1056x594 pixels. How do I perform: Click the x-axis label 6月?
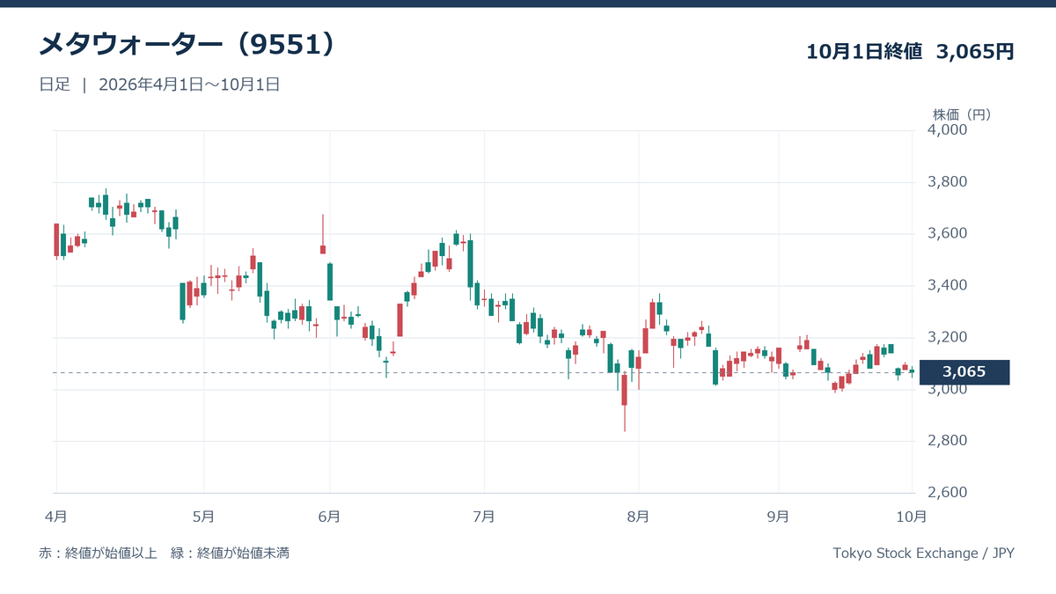click(330, 516)
